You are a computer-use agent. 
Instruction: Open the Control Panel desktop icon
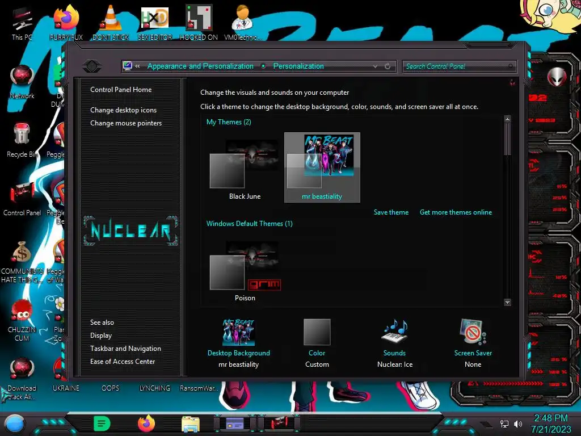[x=22, y=199]
